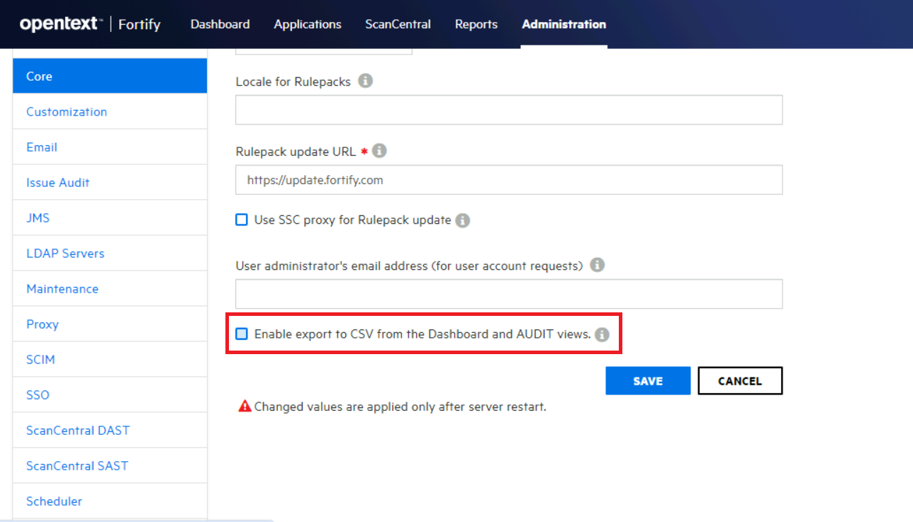Screen dimensions: 913x522
Task: Go to Scheduler settings
Action: [x=110, y=501]
